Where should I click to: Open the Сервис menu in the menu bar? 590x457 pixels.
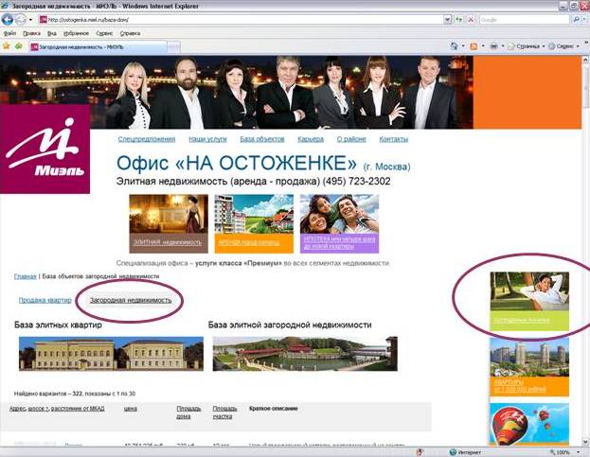tap(104, 33)
